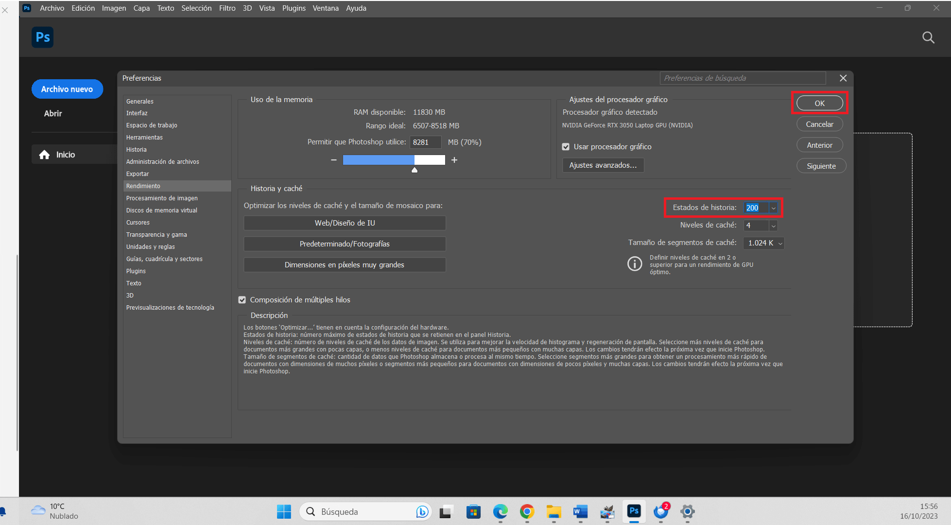The image size is (951, 525).
Task: Toggle Usar procesador gráfico checkbox
Action: tap(566, 147)
